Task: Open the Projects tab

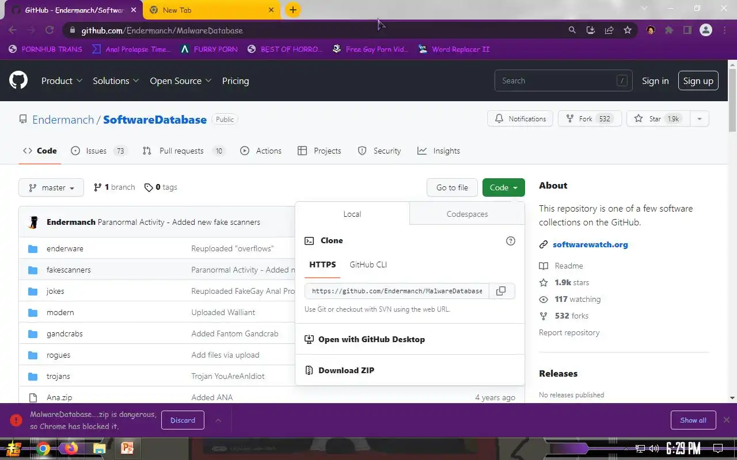Action: pos(320,151)
